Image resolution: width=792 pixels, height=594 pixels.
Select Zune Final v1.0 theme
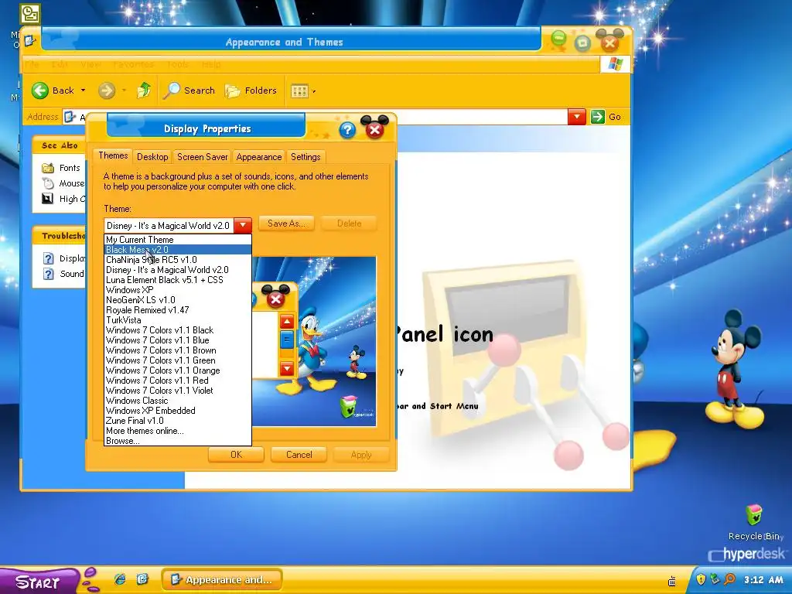(x=178, y=421)
